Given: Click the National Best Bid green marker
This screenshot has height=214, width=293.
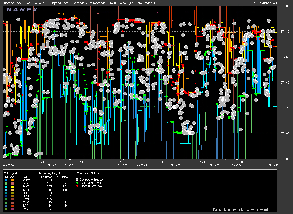Looking at the screenshot, I should [77, 183].
